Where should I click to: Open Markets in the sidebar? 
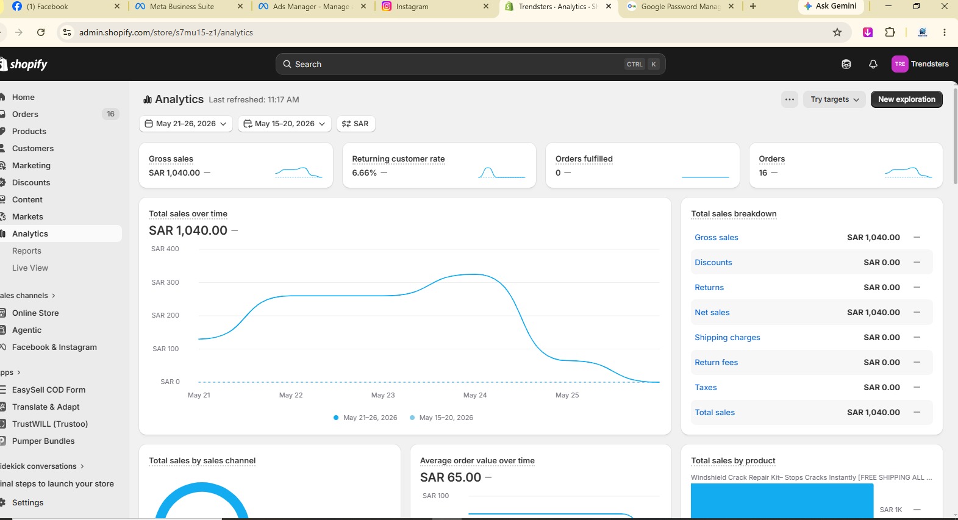[27, 216]
